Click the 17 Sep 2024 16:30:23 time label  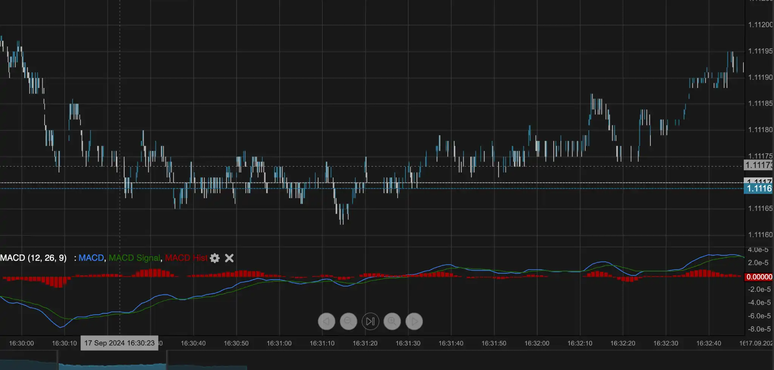point(119,343)
